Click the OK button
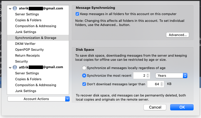The width and height of the screenshot is (201, 118). tap(182, 107)
